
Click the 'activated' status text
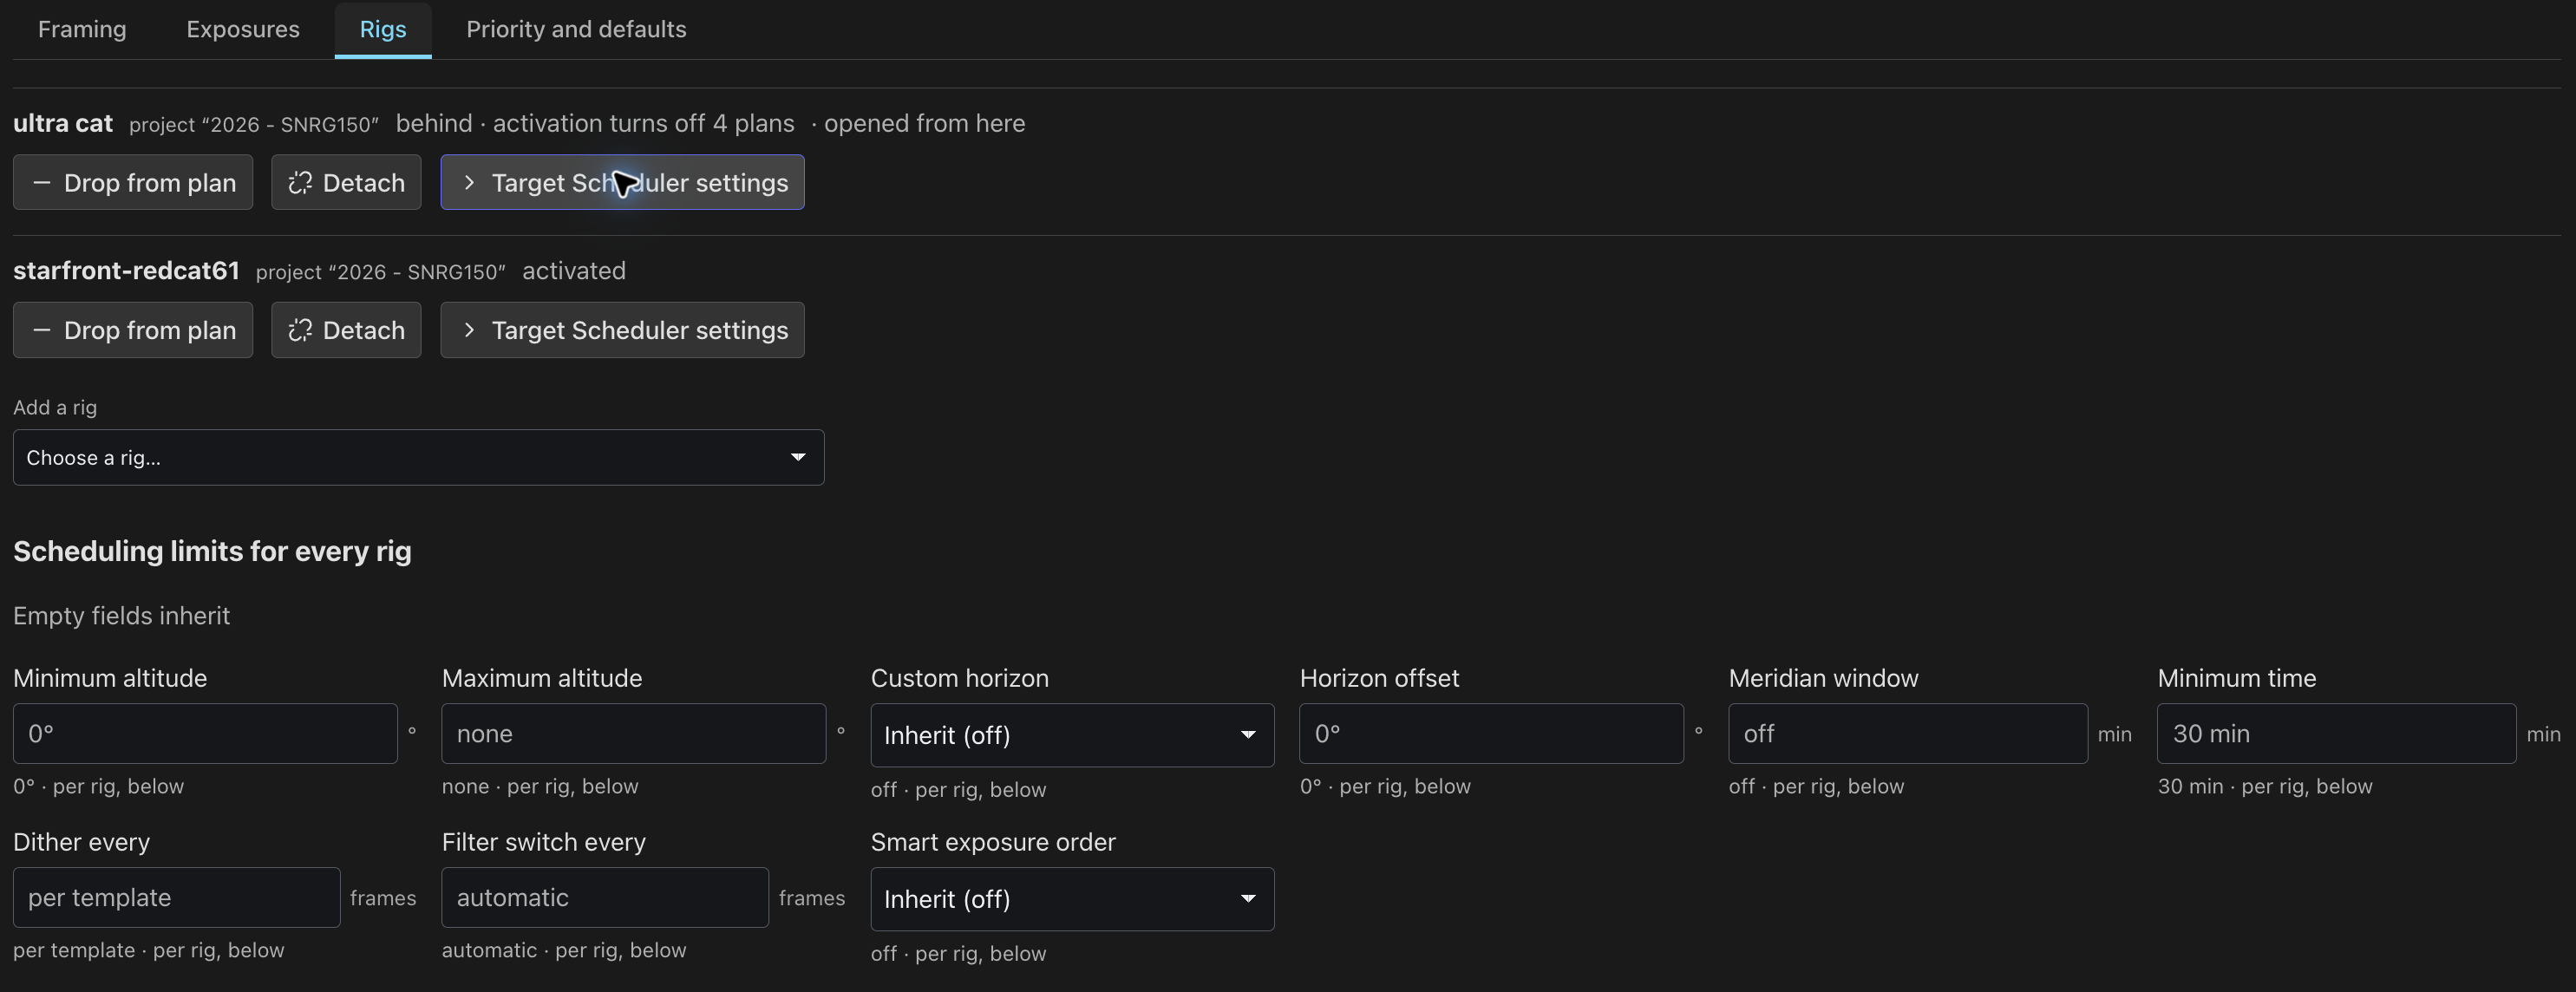(574, 271)
